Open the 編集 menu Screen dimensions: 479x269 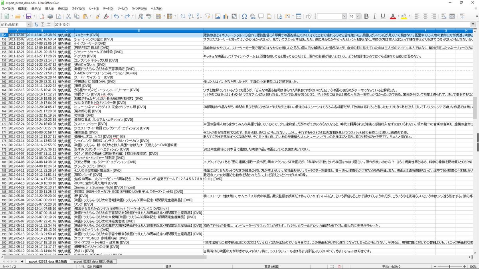click(22, 9)
